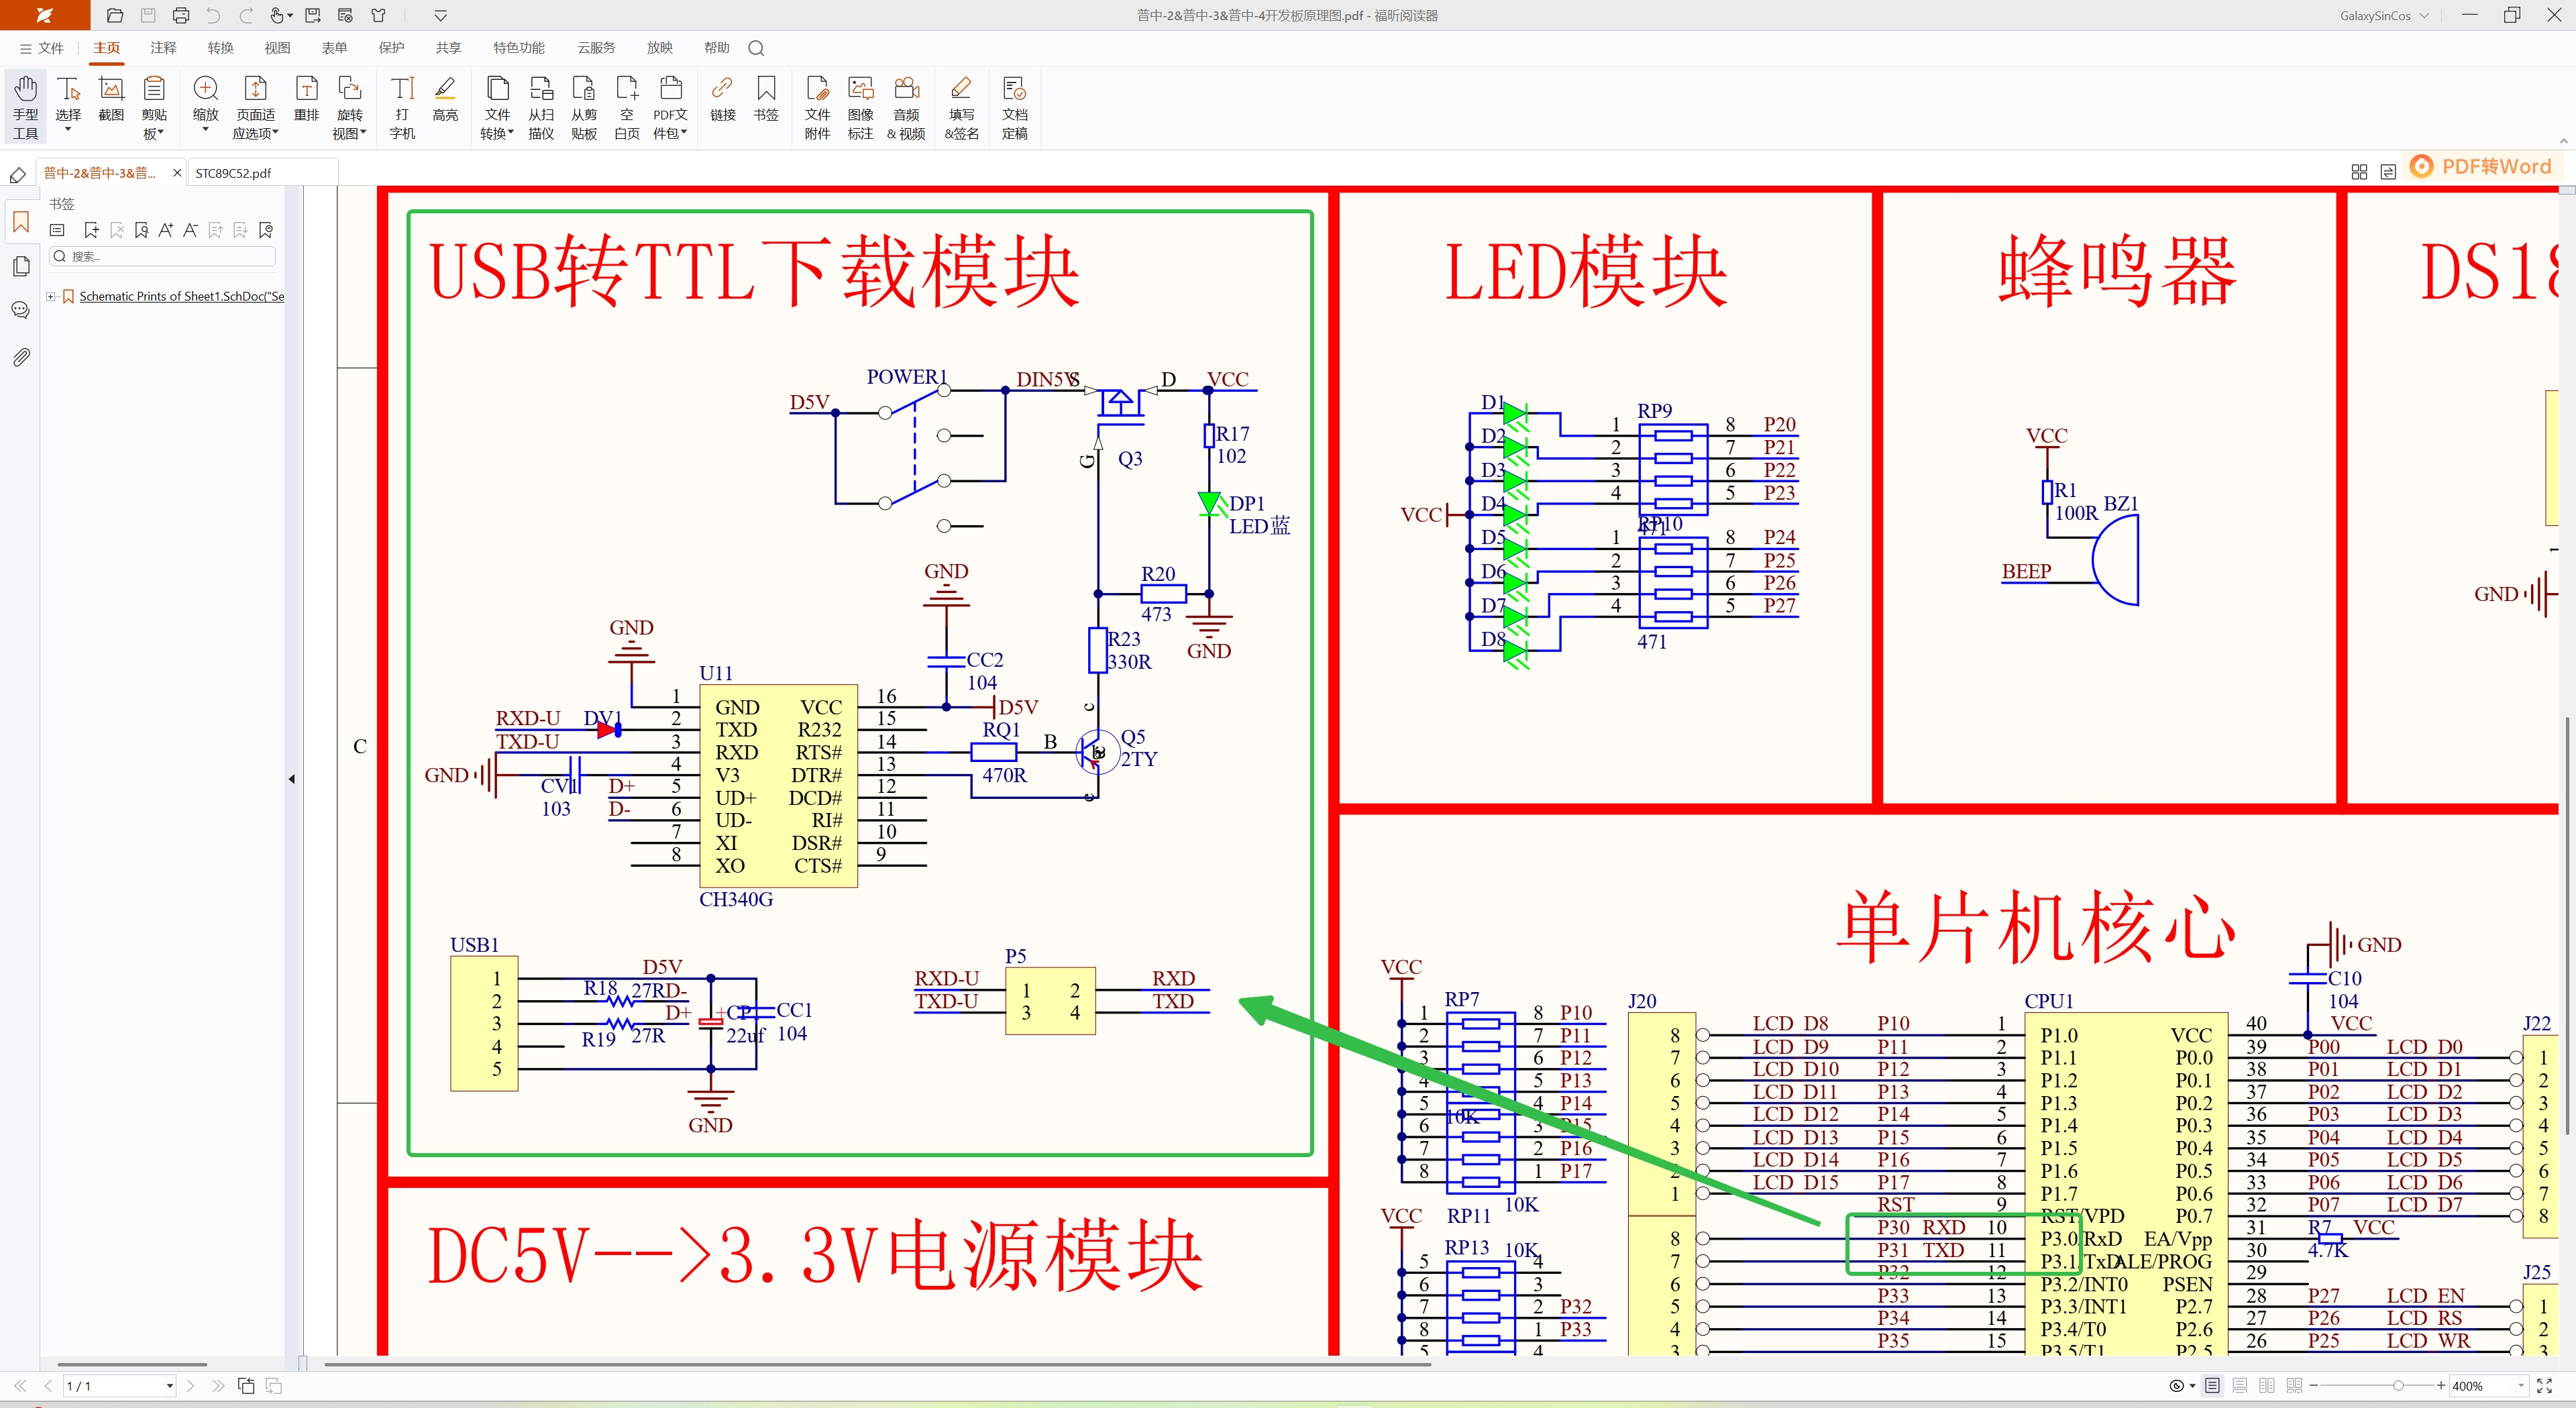This screenshot has width=2576, height=1408.
Task: Click the enlarge bookmark font icon
Action: coord(166,230)
